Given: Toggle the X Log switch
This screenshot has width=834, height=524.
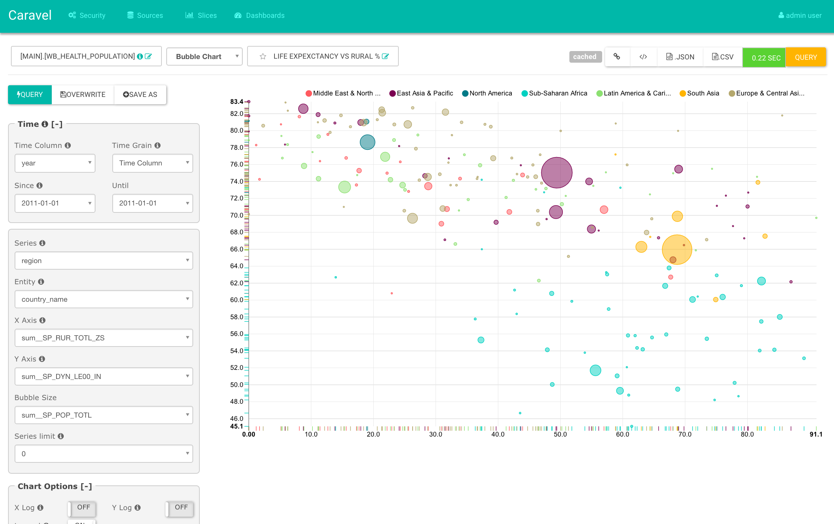Looking at the screenshot, I should pyautogui.click(x=82, y=508).
